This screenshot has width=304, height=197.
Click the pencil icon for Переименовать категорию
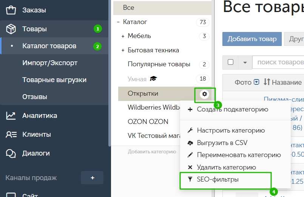pos(190,155)
